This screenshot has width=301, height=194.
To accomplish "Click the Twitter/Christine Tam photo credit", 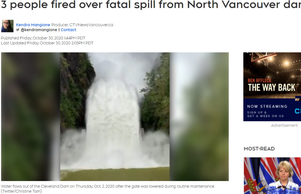I will click(21, 191).
